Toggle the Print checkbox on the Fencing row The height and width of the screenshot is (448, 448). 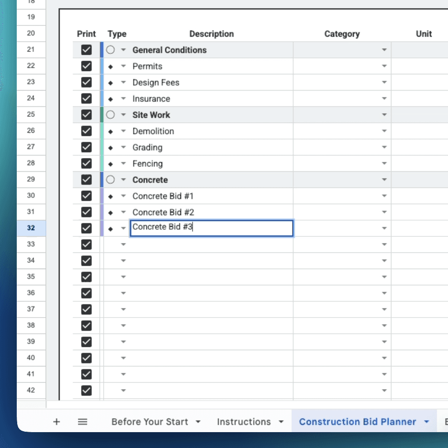tap(86, 164)
